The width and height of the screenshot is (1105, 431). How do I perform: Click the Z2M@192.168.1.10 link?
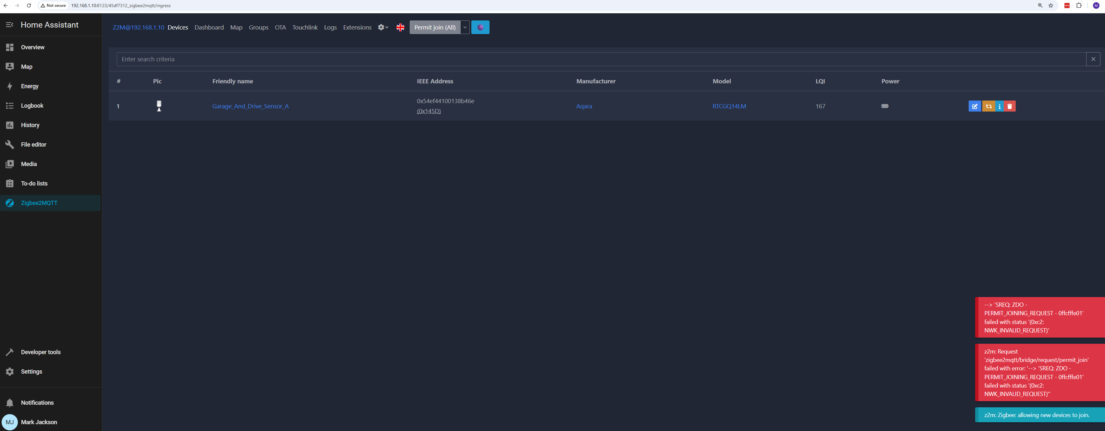click(x=138, y=28)
